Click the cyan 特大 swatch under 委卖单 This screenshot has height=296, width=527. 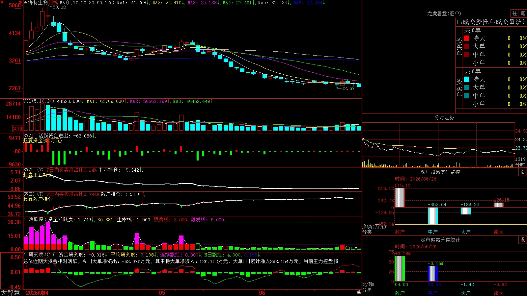pyautogui.click(x=466, y=79)
